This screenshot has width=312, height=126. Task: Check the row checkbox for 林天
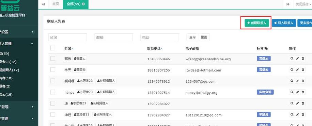53,70
